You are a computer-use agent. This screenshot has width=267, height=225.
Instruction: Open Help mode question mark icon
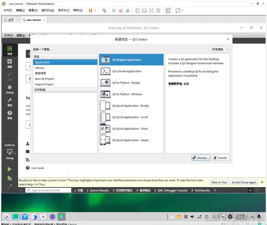(x=10, y=115)
